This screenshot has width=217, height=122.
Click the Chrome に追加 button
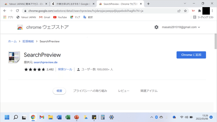[191, 55]
